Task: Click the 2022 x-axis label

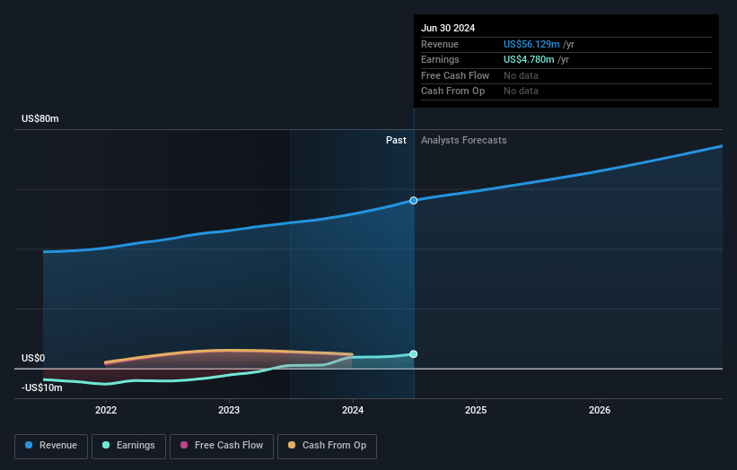Action: [106, 411]
